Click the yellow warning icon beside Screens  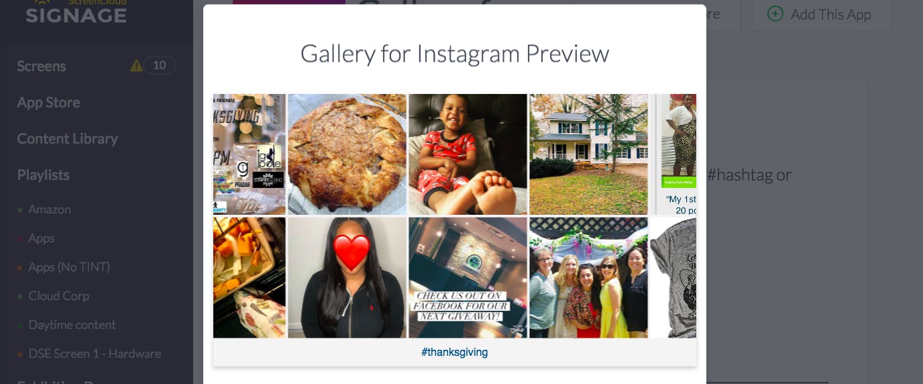point(136,65)
